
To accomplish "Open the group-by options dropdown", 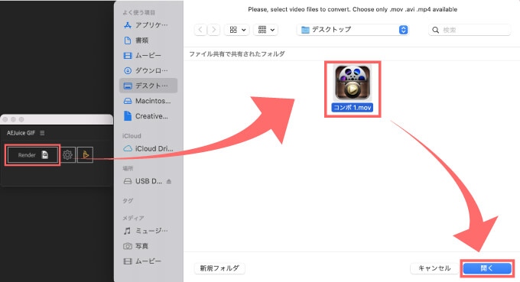I will coord(265,30).
